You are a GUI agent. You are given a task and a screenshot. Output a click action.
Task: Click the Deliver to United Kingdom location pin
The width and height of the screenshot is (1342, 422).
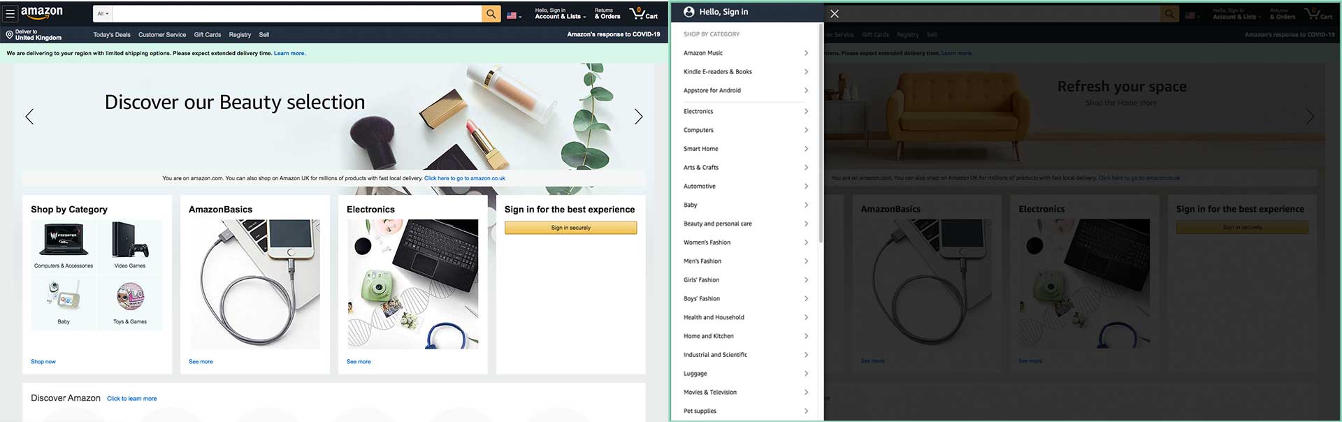pos(9,34)
